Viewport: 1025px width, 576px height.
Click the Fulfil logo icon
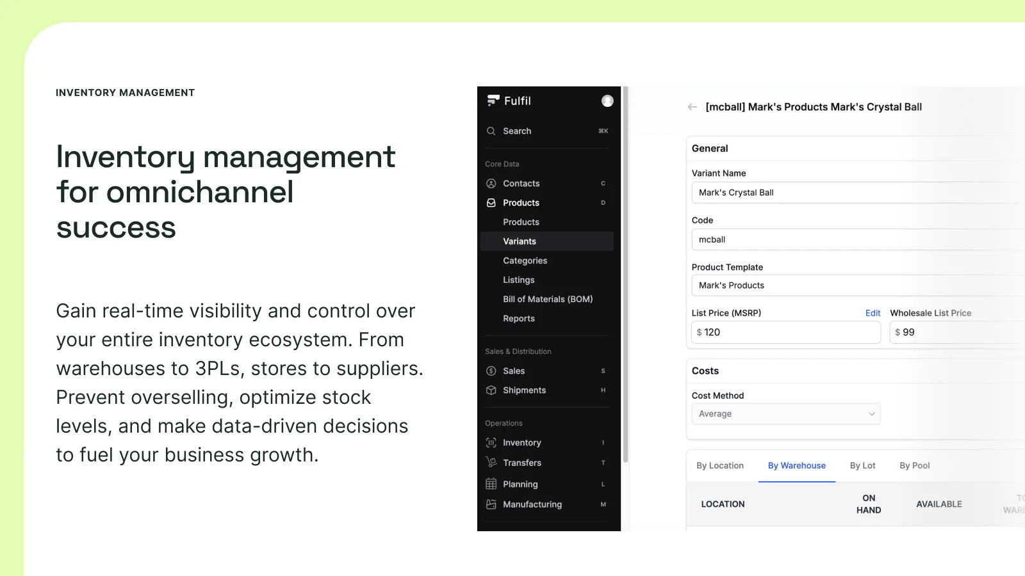tap(493, 100)
